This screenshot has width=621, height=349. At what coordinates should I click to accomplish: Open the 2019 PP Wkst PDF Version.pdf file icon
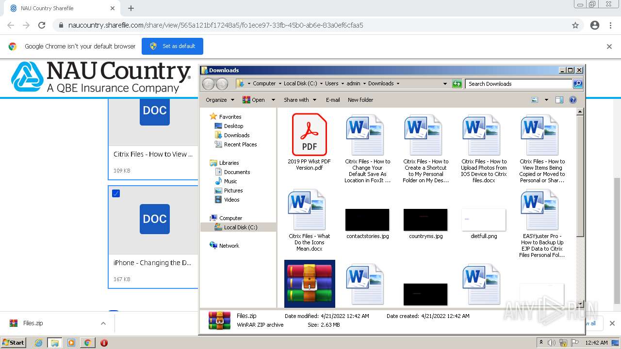pyautogui.click(x=310, y=134)
